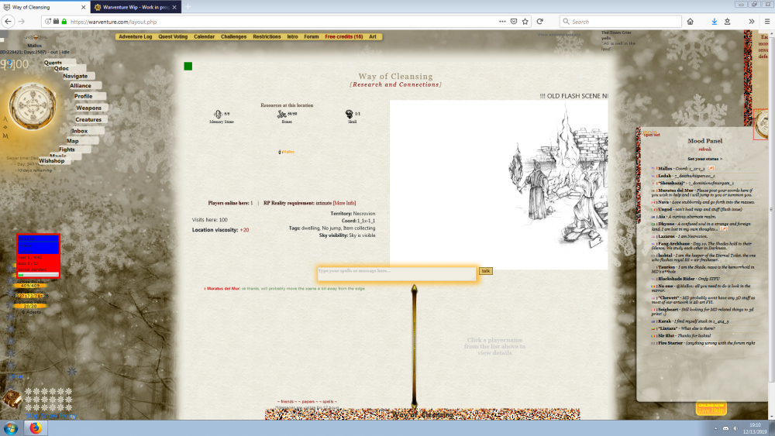Bookmark this page with star icon

tap(525, 22)
